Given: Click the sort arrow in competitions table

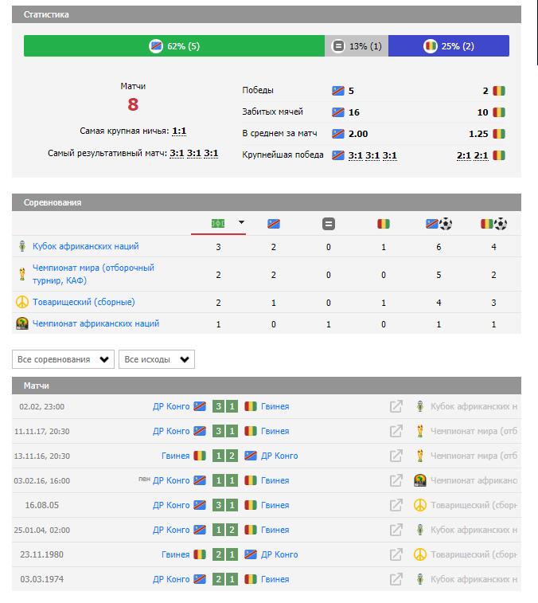Looking at the screenshot, I should pos(241,223).
